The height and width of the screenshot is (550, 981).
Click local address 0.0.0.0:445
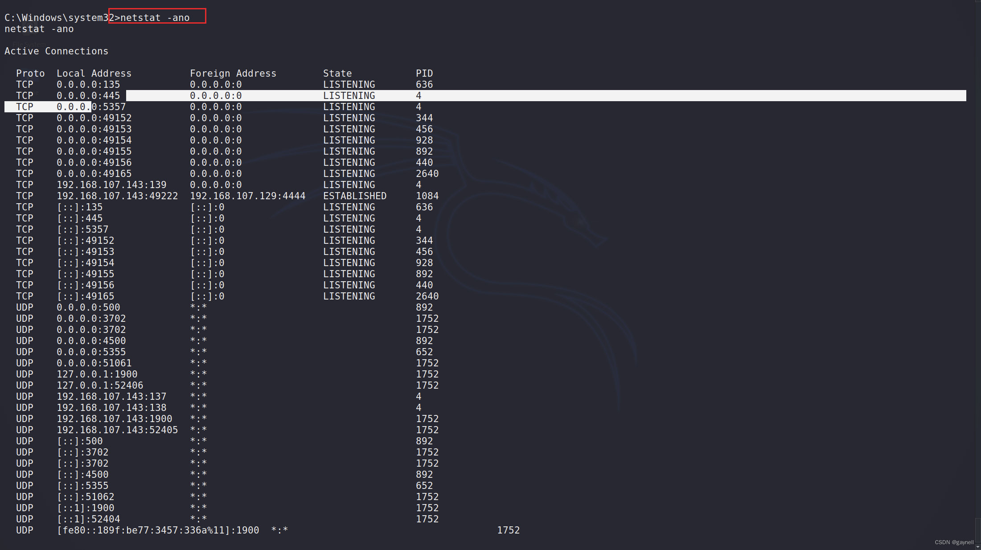point(88,96)
